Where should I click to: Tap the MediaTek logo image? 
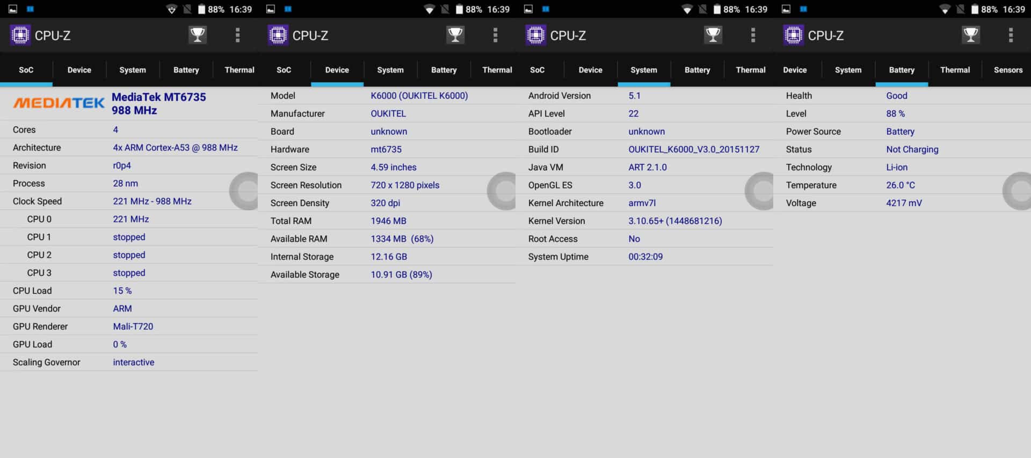pos(59,103)
